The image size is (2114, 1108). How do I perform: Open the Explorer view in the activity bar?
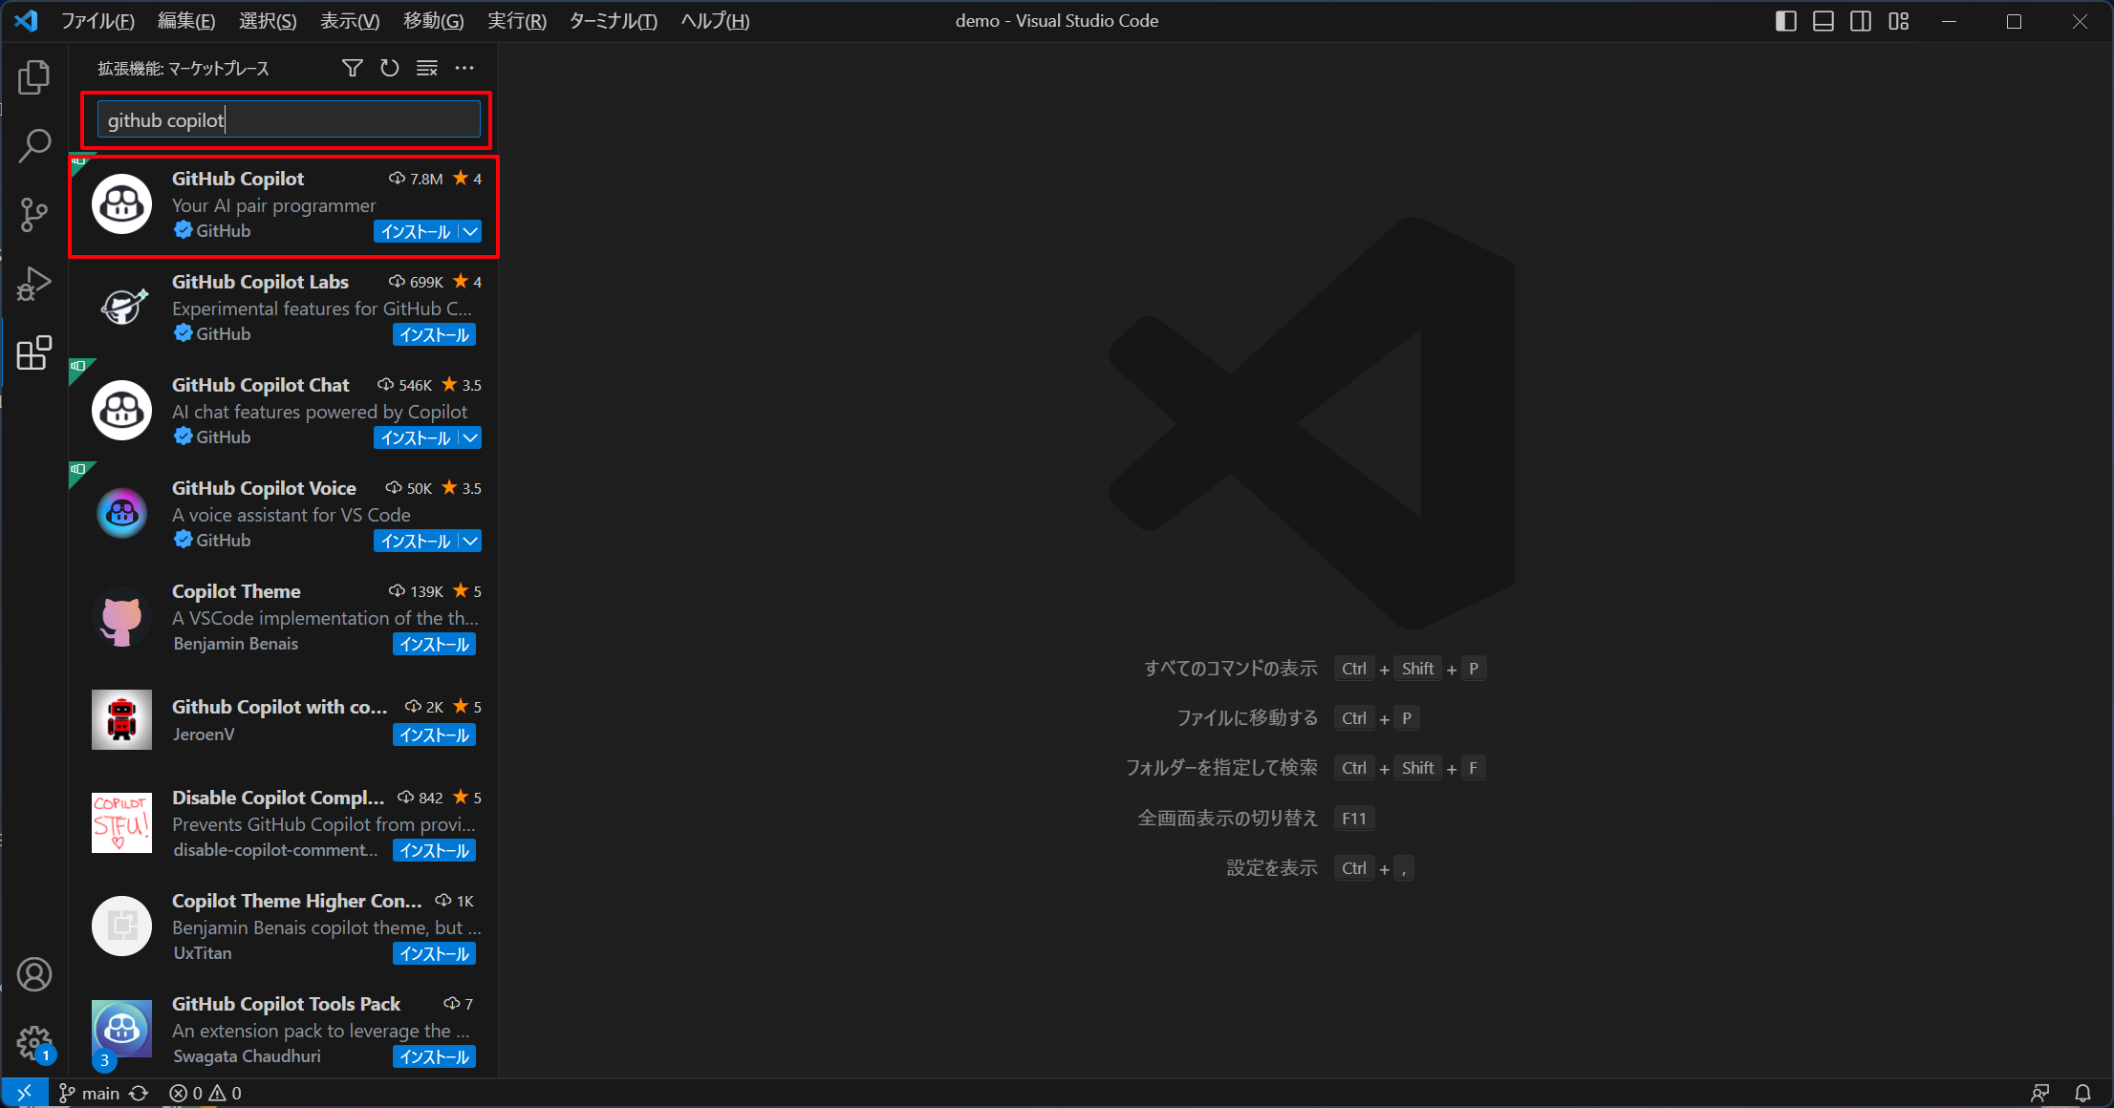tap(34, 77)
